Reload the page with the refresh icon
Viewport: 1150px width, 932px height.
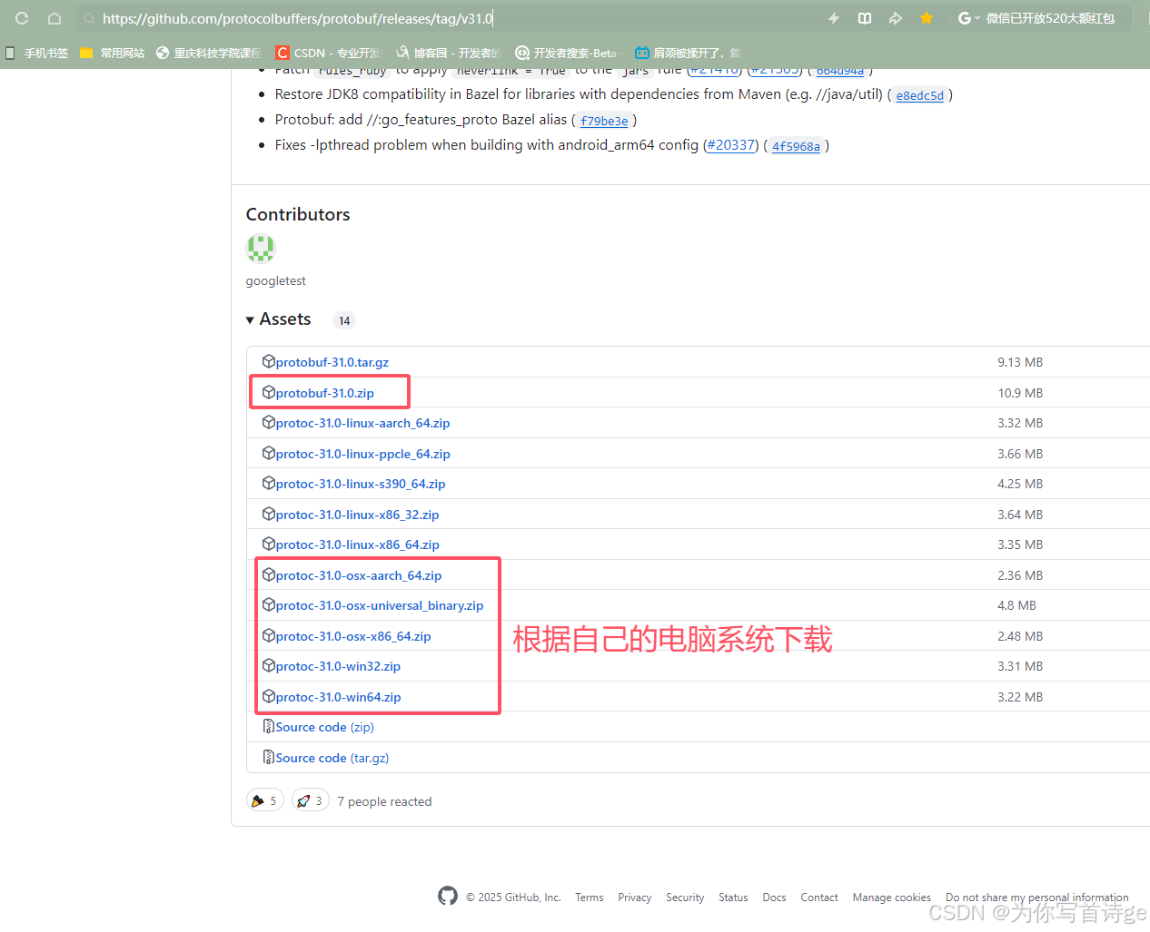22,18
